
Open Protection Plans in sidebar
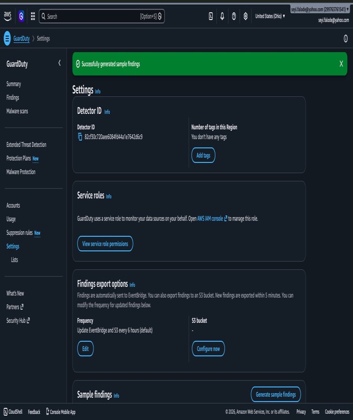[18, 159]
